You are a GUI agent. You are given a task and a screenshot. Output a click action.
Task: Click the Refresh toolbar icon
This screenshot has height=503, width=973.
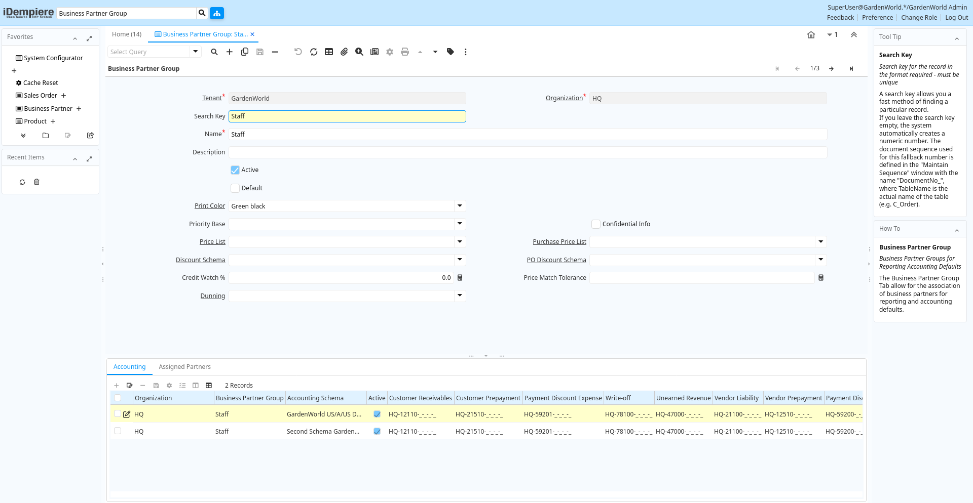click(x=314, y=52)
